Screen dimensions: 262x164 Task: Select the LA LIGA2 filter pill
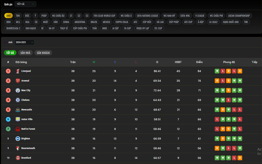pyautogui.click(x=213, y=22)
